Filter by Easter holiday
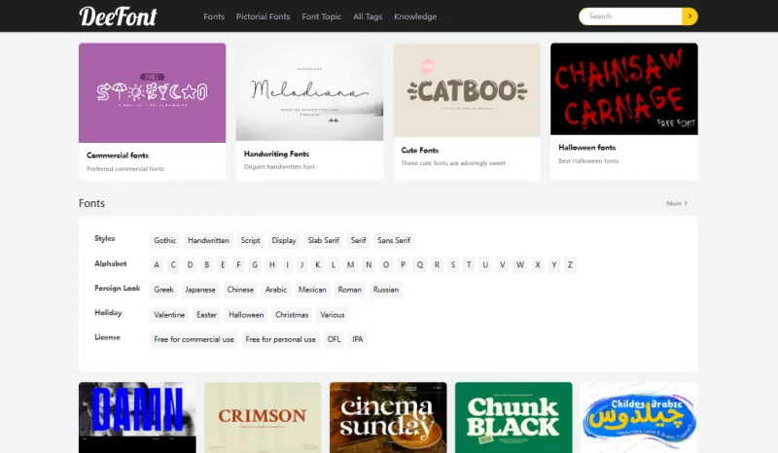The height and width of the screenshot is (453, 778). pyautogui.click(x=206, y=315)
